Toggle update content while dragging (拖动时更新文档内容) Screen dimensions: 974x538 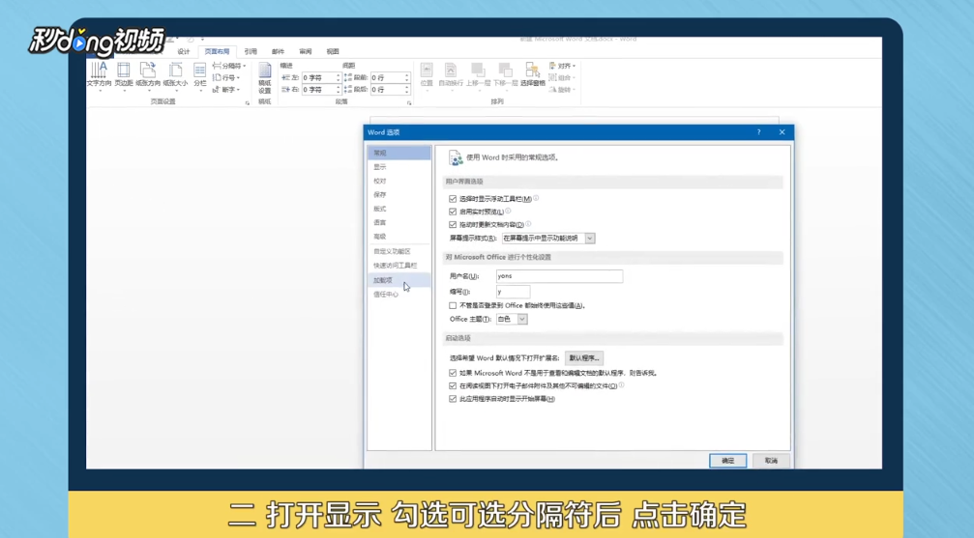(453, 225)
